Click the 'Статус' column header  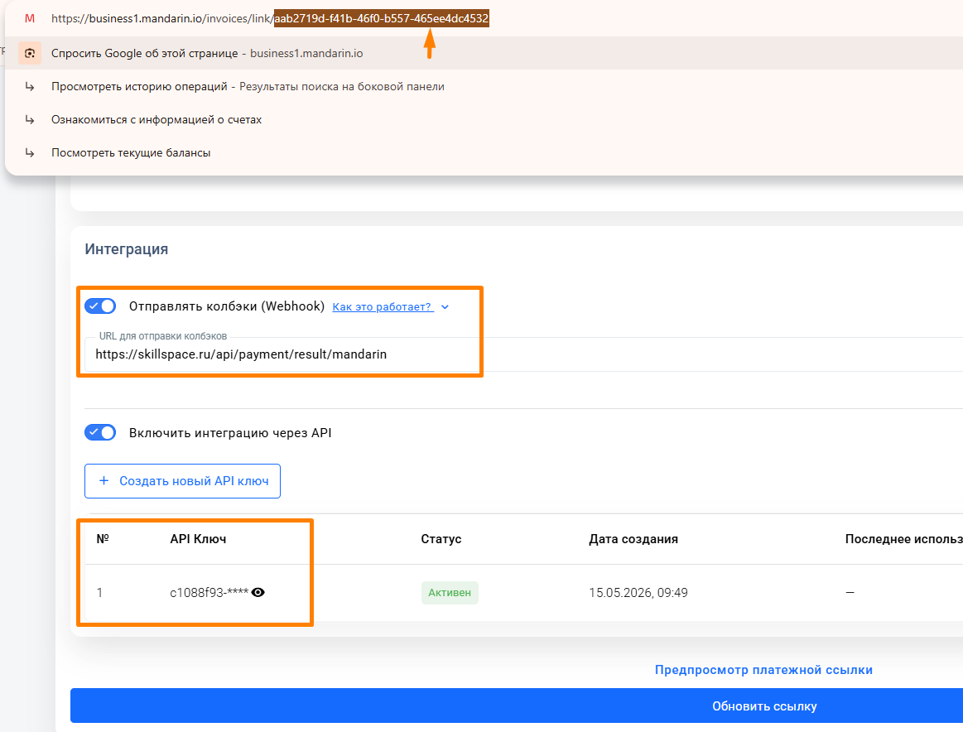coord(441,539)
